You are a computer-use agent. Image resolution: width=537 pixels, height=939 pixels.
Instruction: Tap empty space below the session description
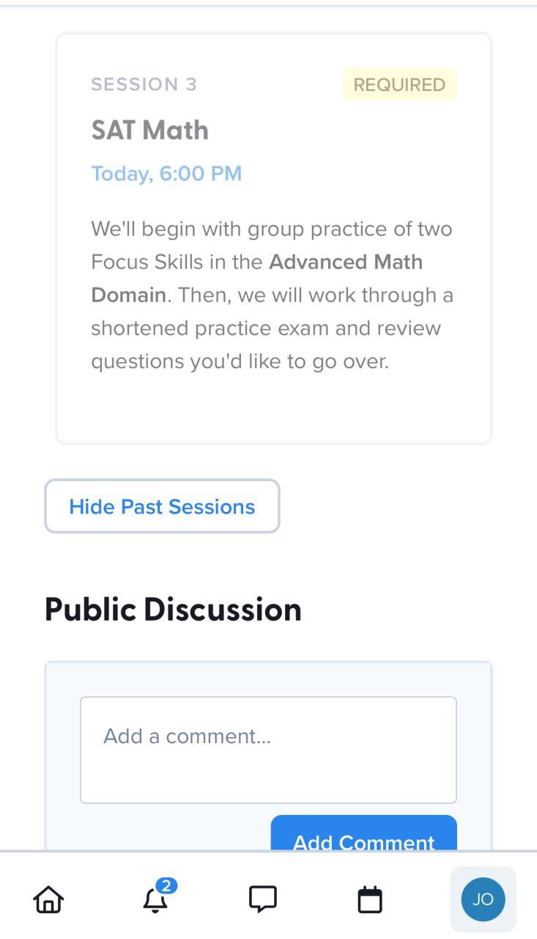(x=273, y=408)
